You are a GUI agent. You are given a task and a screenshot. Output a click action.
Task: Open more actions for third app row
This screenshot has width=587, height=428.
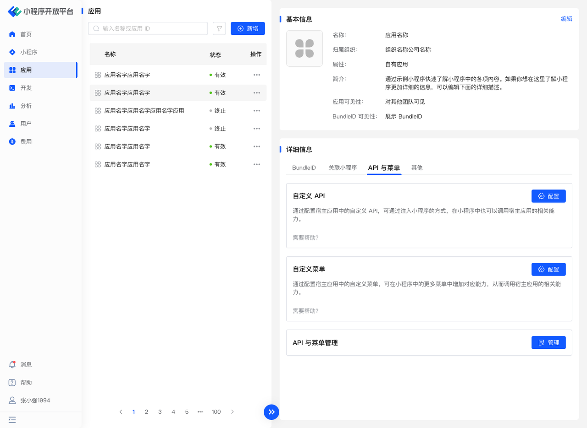(x=257, y=110)
